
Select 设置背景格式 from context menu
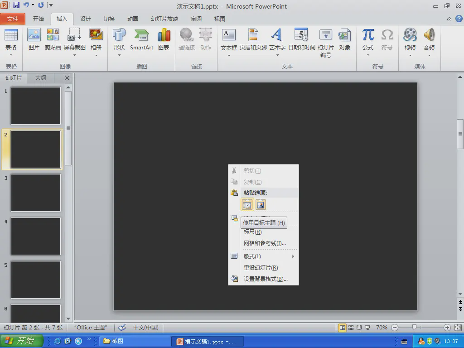[x=266, y=279]
